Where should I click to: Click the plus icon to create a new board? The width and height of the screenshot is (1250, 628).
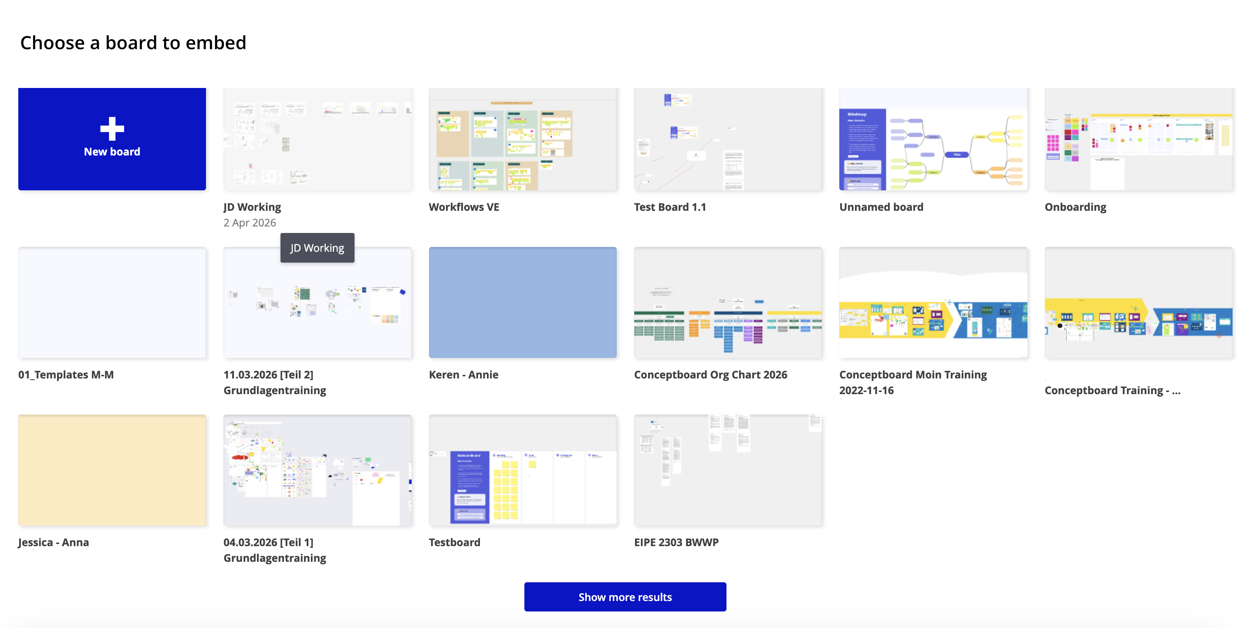[111, 129]
